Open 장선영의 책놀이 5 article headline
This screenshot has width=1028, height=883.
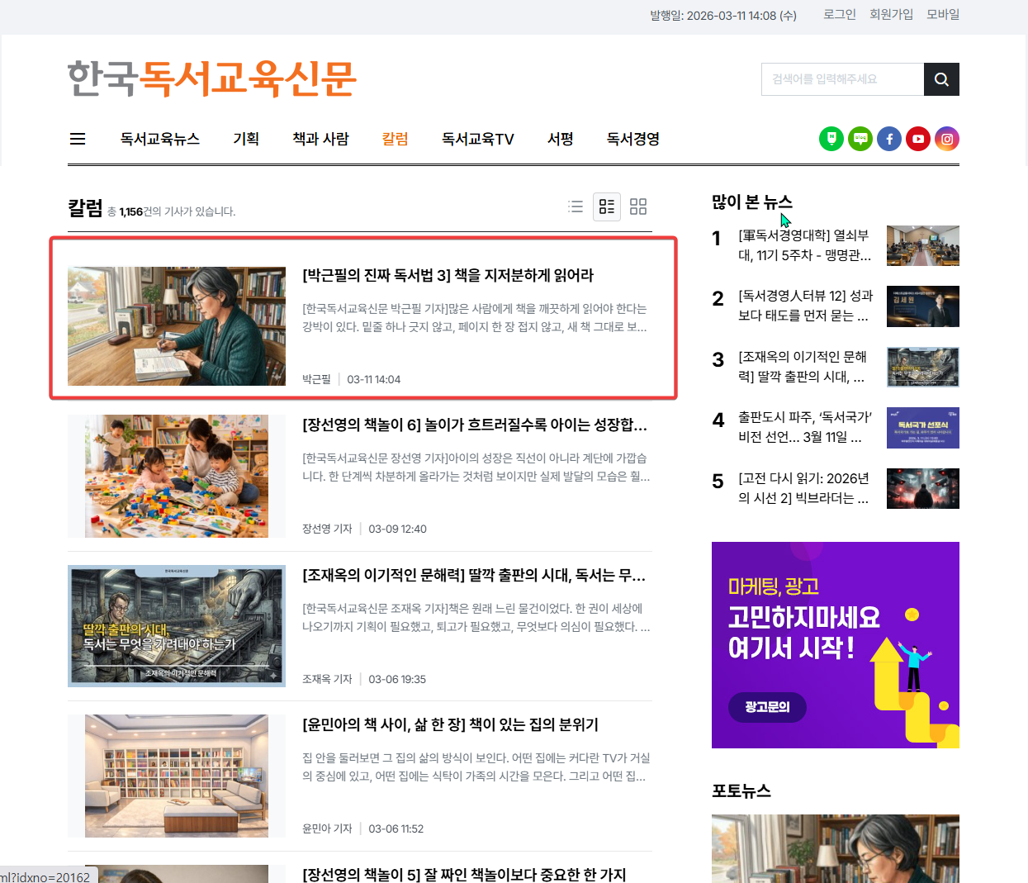(x=464, y=874)
